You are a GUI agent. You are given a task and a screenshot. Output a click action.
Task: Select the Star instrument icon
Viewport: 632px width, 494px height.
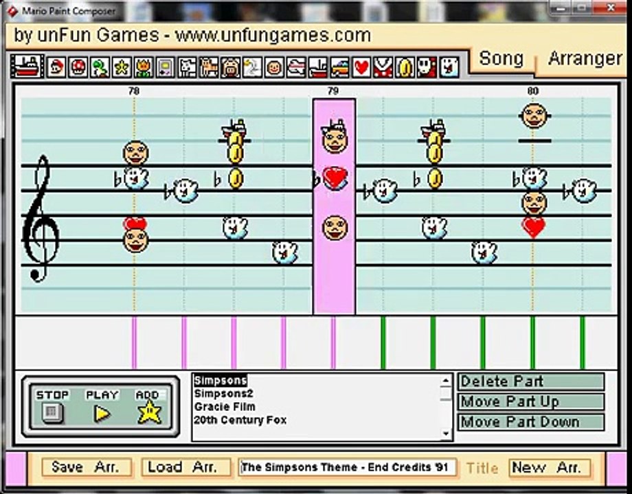[x=122, y=67]
